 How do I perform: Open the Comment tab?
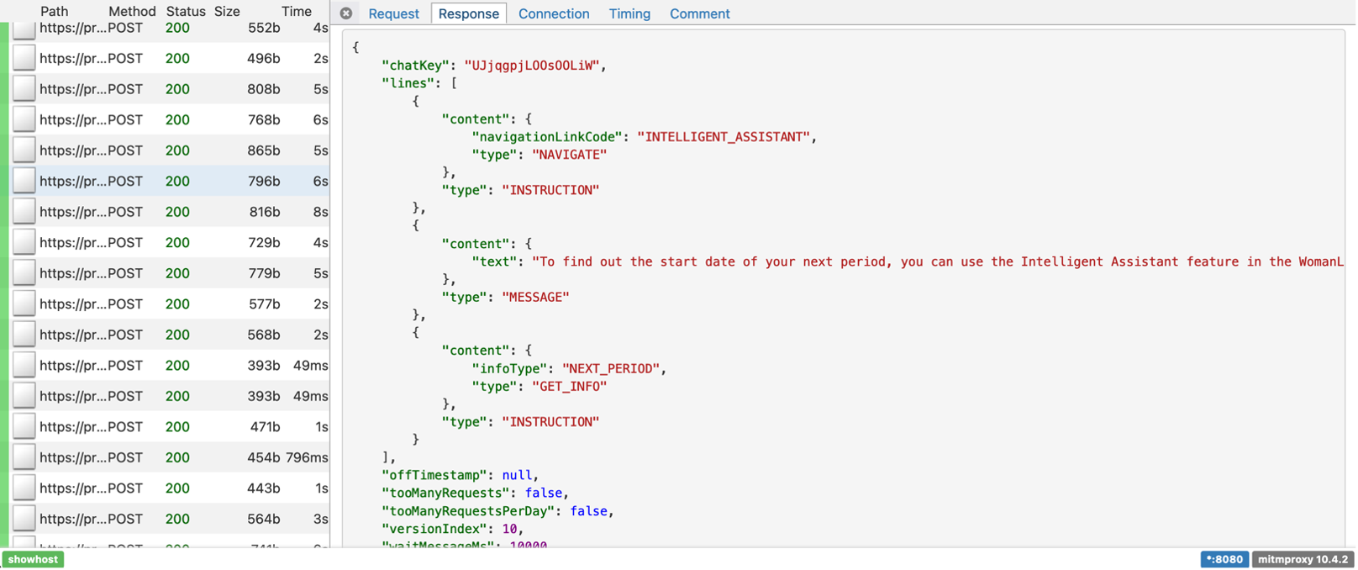(699, 13)
